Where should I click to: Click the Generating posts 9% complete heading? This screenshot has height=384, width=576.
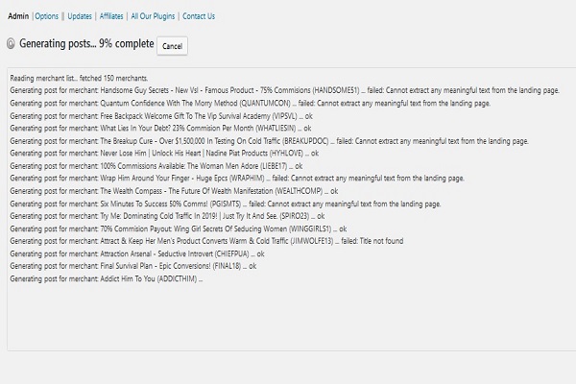click(x=86, y=43)
